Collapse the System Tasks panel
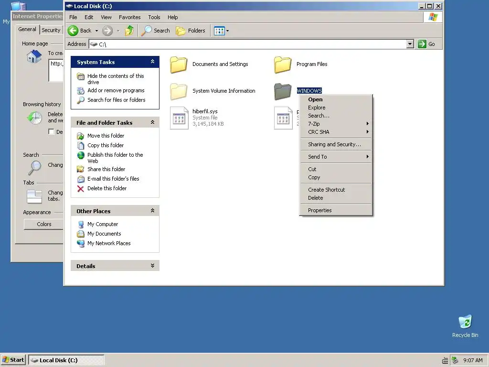Viewport: 489px width, 367px height. click(152, 62)
